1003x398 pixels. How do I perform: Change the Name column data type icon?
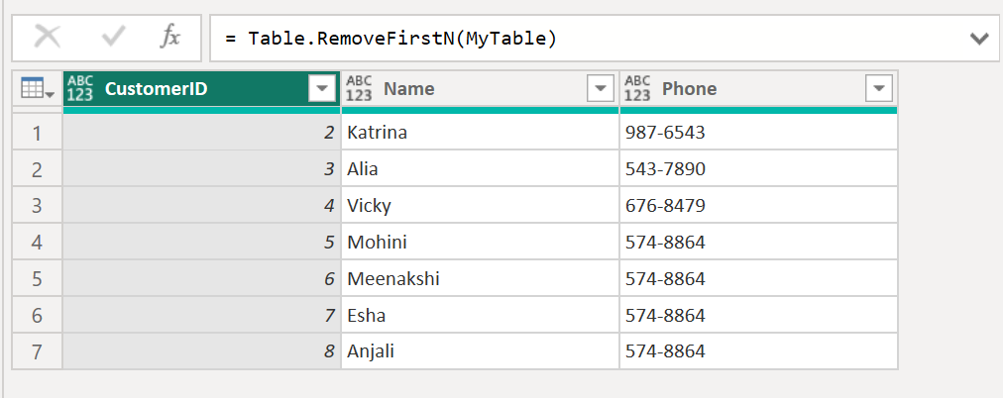coord(359,89)
